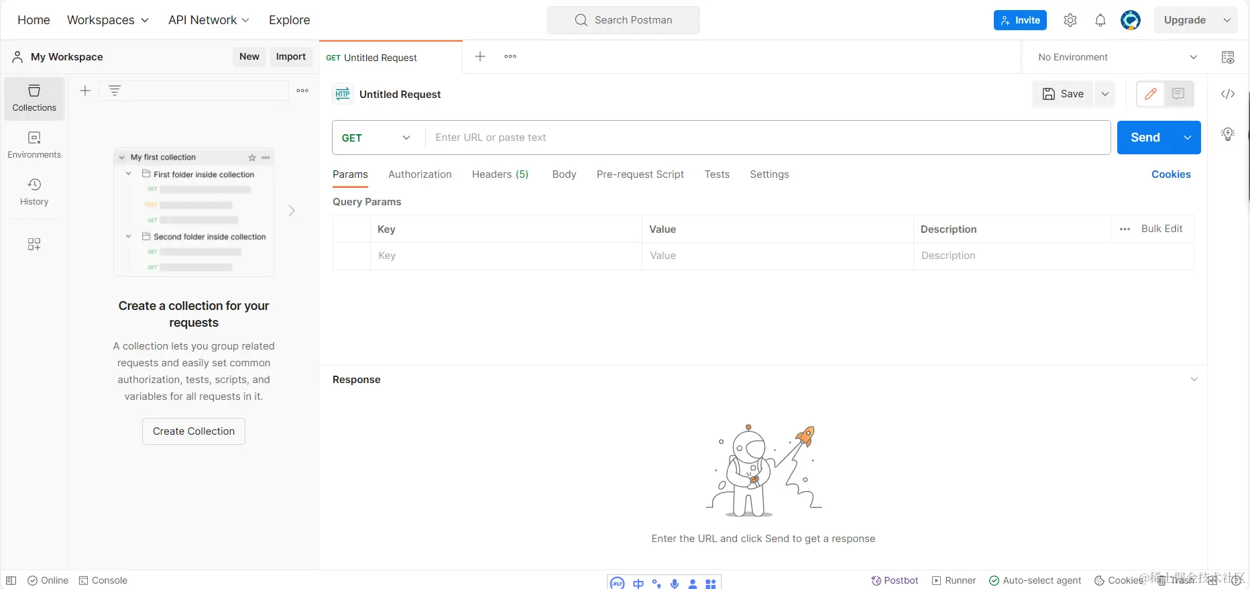Switch to comment mode
Image resolution: width=1250 pixels, height=589 pixels.
tap(1178, 94)
